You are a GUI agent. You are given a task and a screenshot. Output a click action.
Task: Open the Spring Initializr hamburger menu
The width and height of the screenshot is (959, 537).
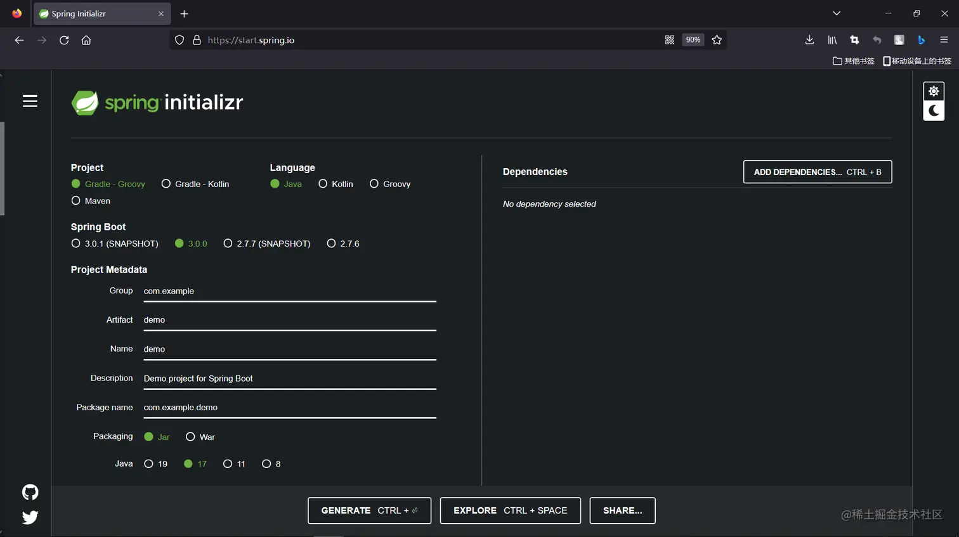[x=30, y=101]
